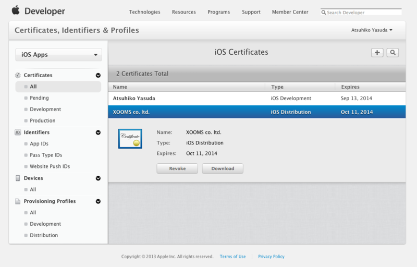Open the iOS Apps platform dropdown
The width and height of the screenshot is (417, 267).
click(58, 55)
